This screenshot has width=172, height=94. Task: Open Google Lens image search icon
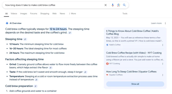(119, 5)
